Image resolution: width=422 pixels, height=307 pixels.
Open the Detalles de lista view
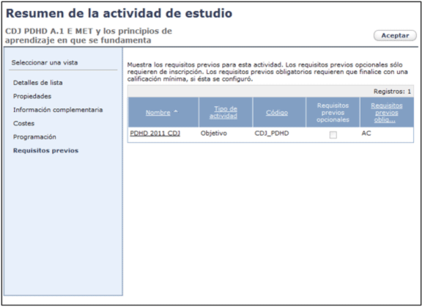point(37,83)
